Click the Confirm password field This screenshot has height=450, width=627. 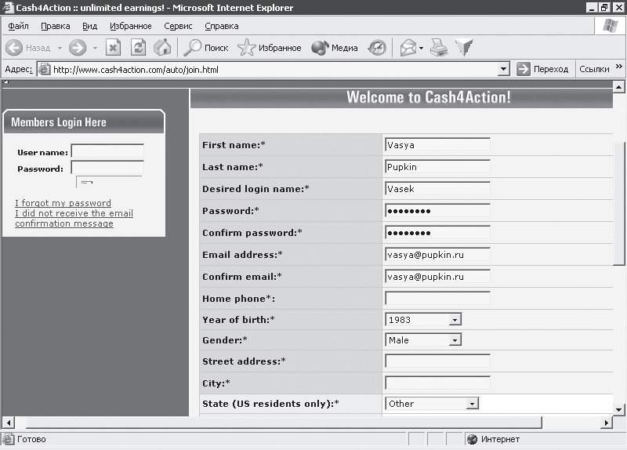click(x=437, y=233)
